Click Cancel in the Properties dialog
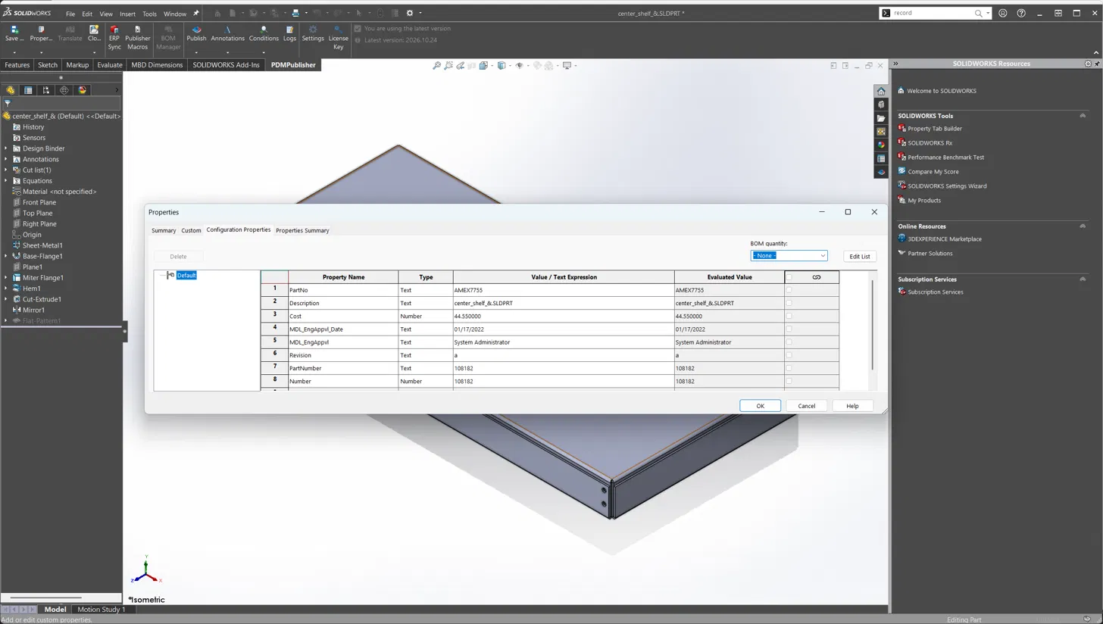Viewport: 1103px width, 624px height. point(806,406)
